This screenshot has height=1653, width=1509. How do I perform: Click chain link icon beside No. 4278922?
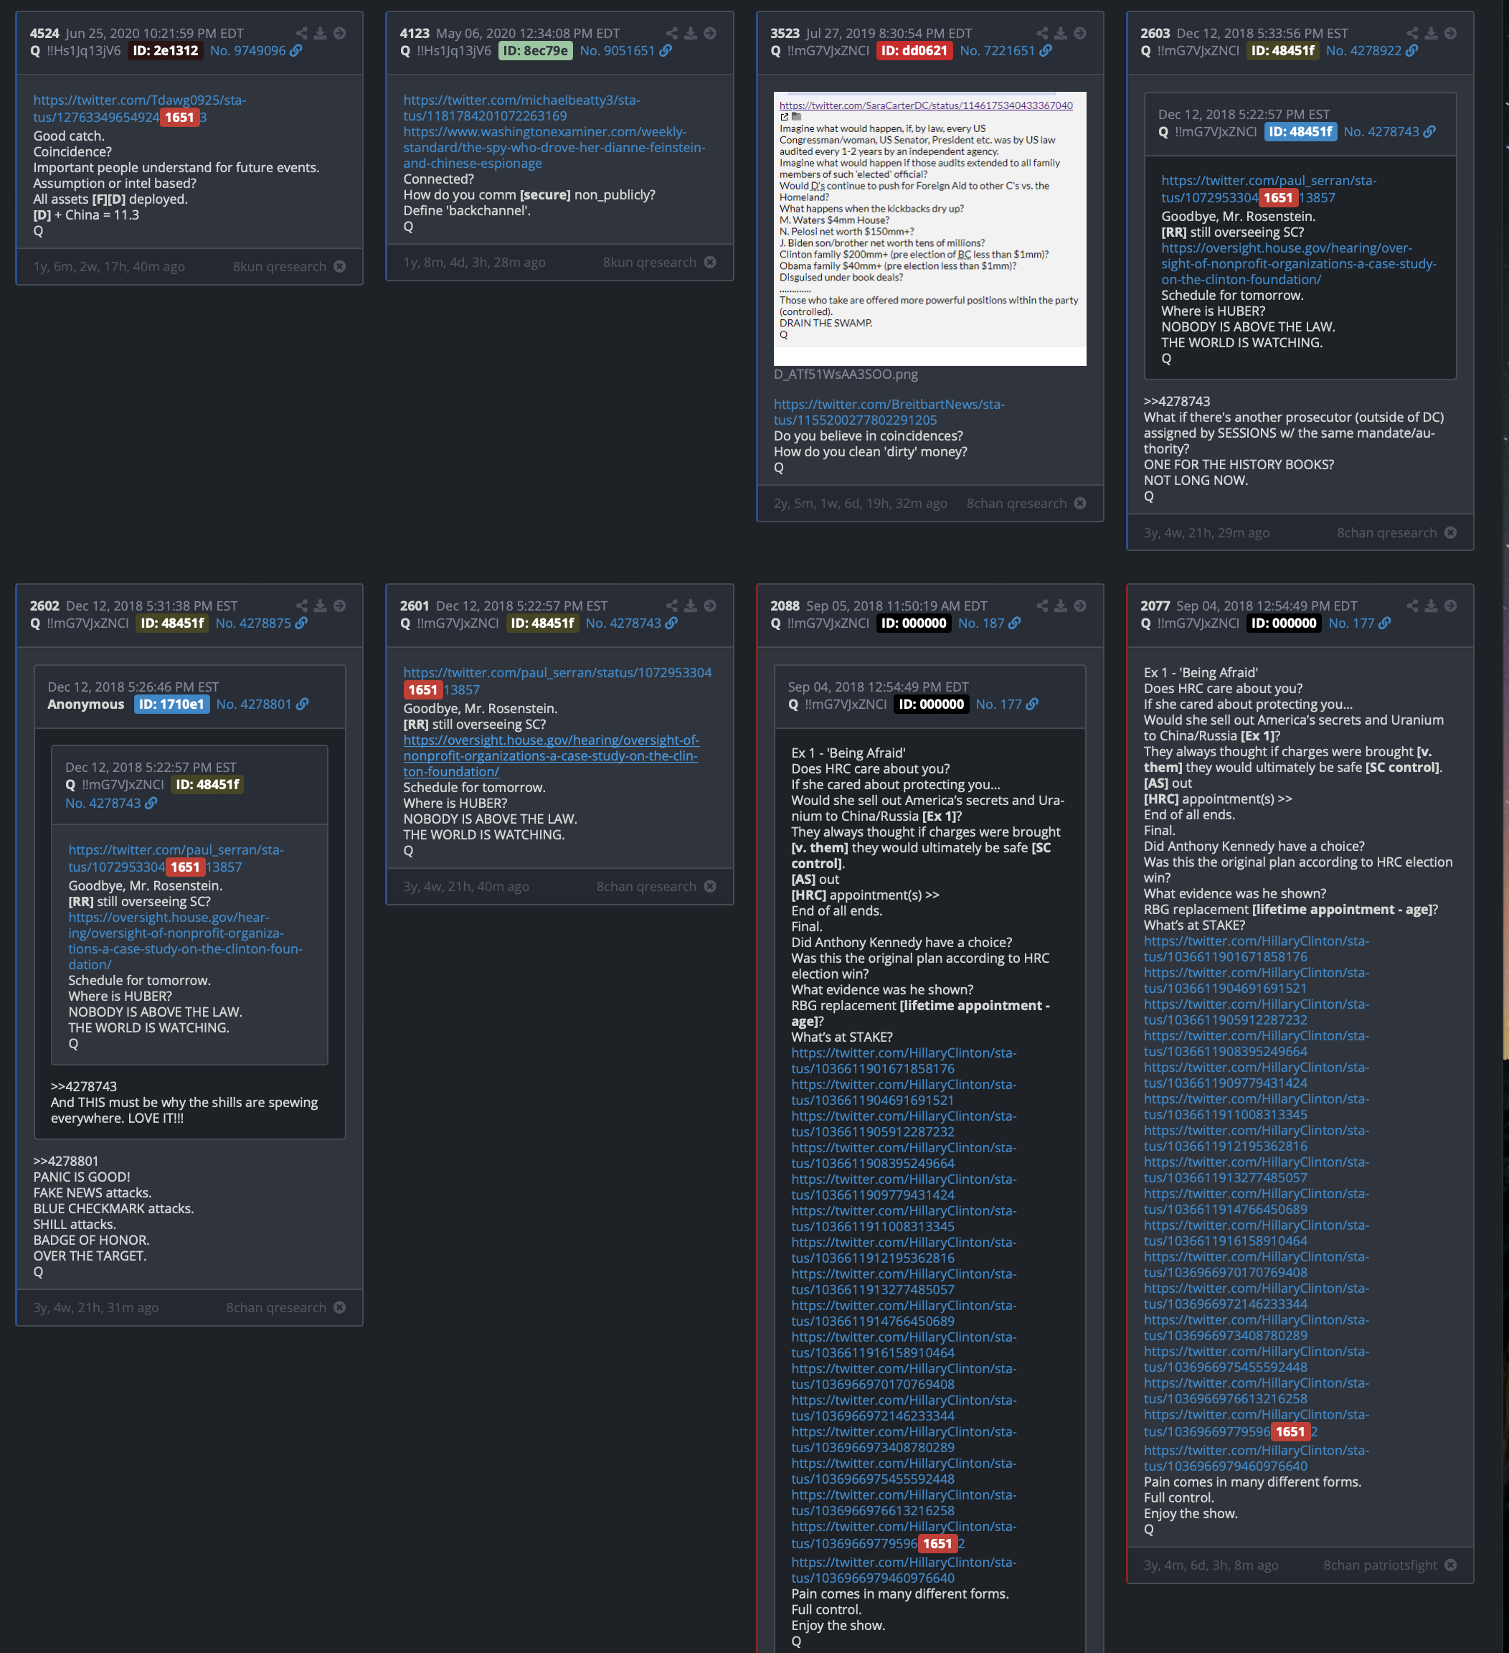click(1412, 51)
